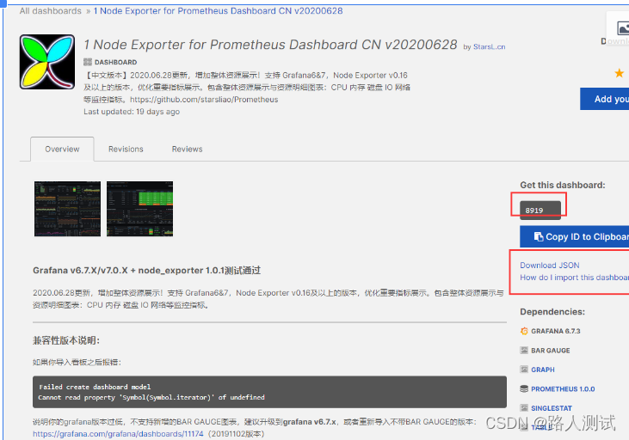Click the Cannot read property error code line

151,397
